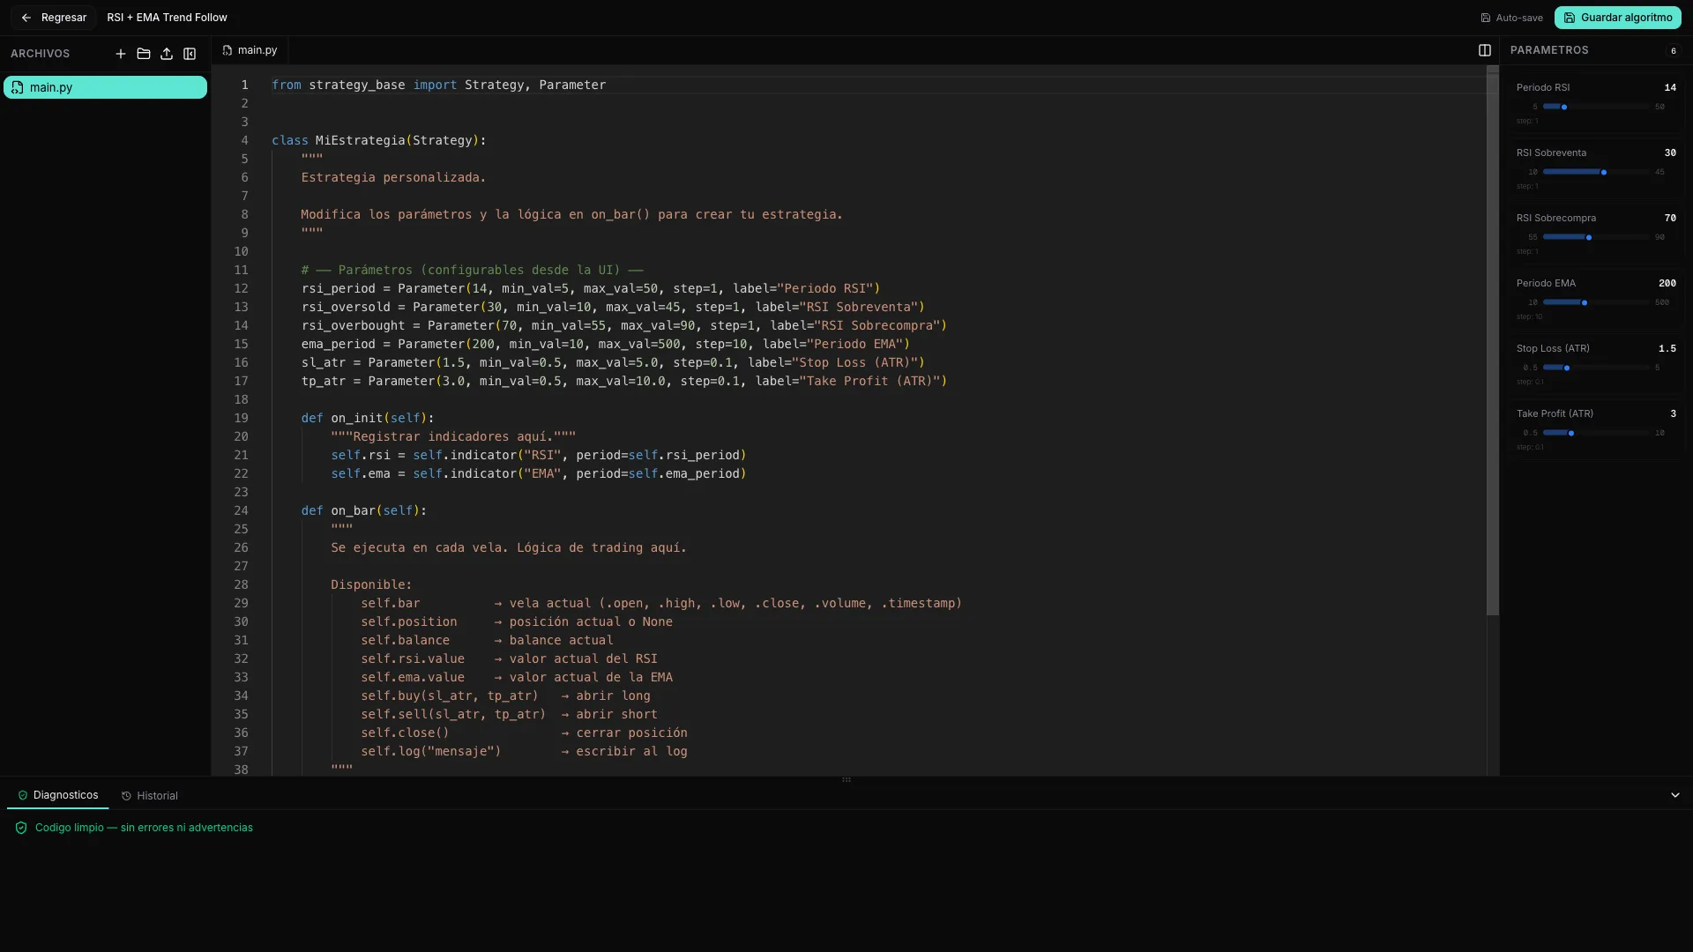Screen dimensions: 1693x952
Task: Click the RSI + EMA Trend Follow title
Action: (167, 18)
